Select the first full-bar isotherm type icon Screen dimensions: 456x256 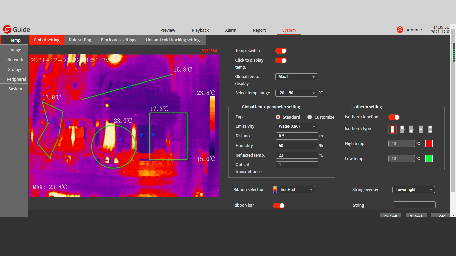point(392,129)
